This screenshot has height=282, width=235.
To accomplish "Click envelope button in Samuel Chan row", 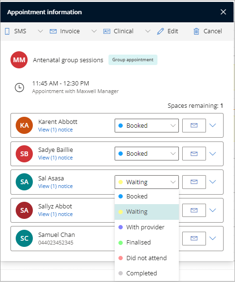I will pyautogui.click(x=194, y=238).
